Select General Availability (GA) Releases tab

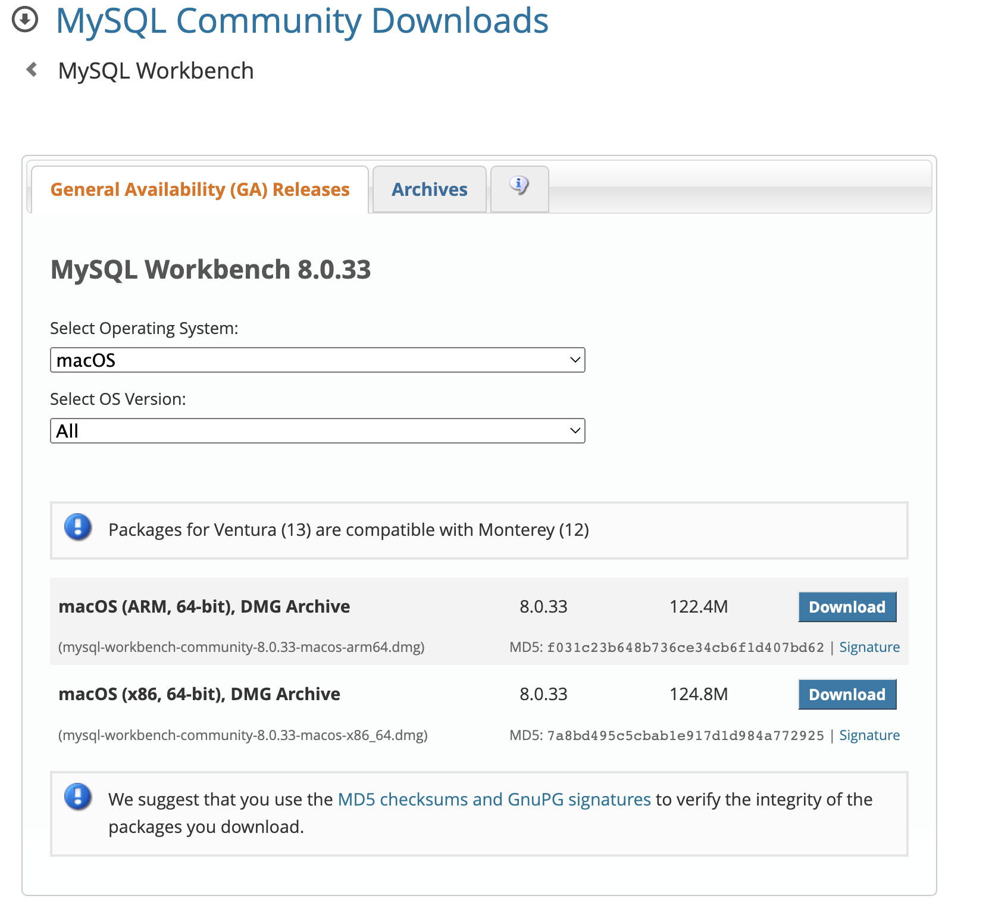200,189
